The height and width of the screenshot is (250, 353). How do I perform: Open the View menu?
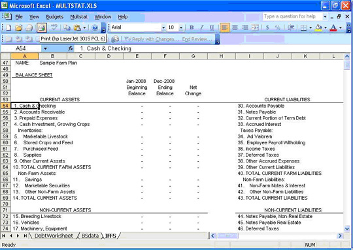(x=34, y=17)
